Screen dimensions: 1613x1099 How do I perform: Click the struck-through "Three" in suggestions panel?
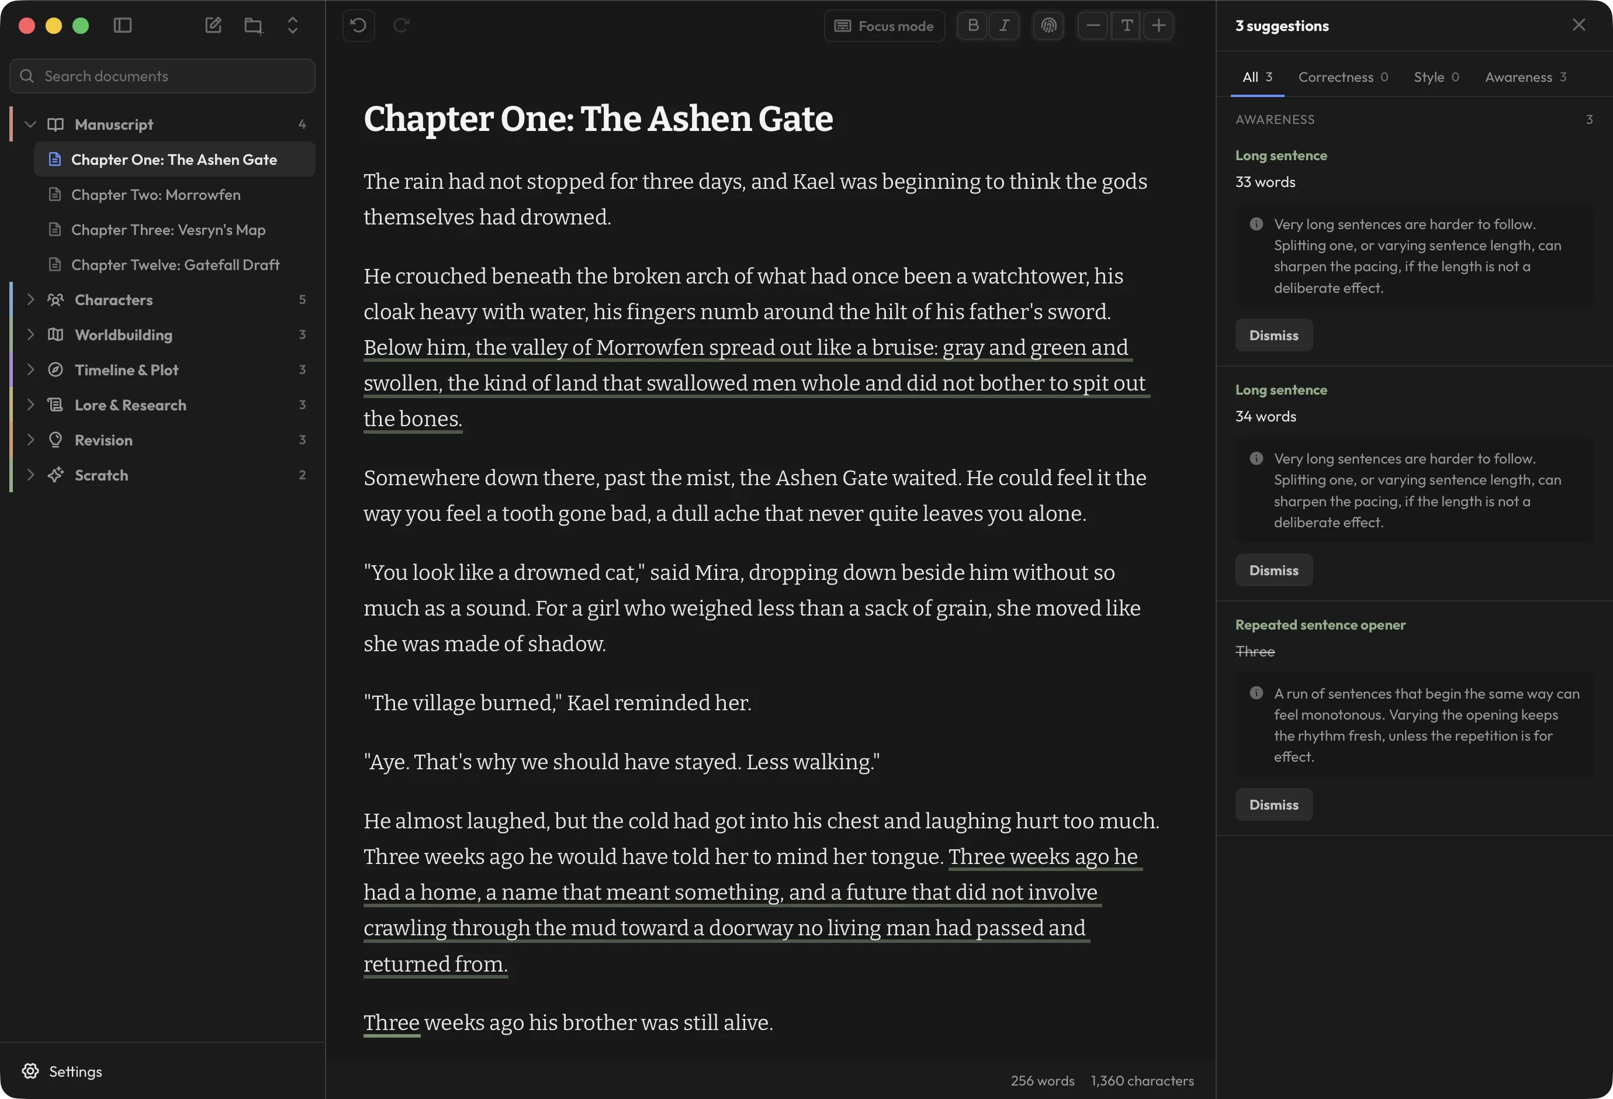pyautogui.click(x=1255, y=651)
